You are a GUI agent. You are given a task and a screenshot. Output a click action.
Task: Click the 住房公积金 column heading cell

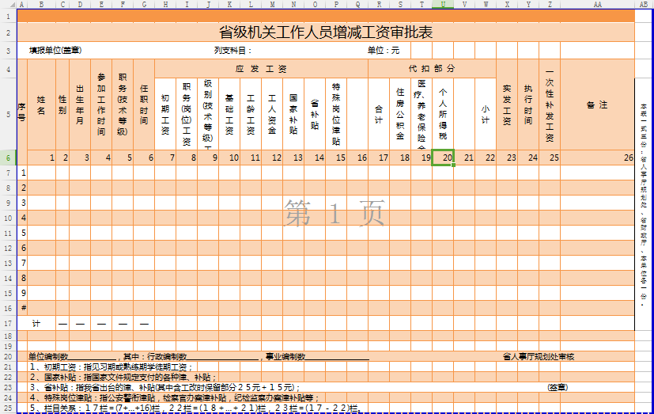[400, 113]
